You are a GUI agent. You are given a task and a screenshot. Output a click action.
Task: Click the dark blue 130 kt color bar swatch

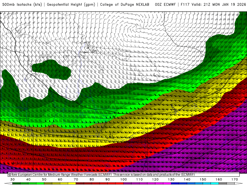coord(175,183)
